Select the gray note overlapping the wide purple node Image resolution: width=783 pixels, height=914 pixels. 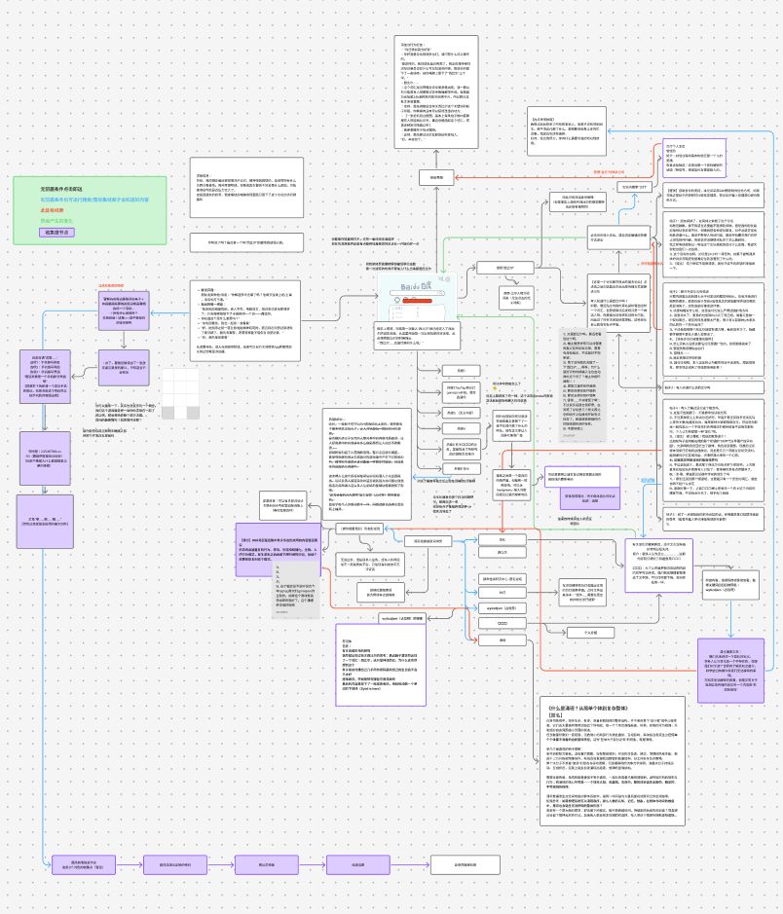297,589
